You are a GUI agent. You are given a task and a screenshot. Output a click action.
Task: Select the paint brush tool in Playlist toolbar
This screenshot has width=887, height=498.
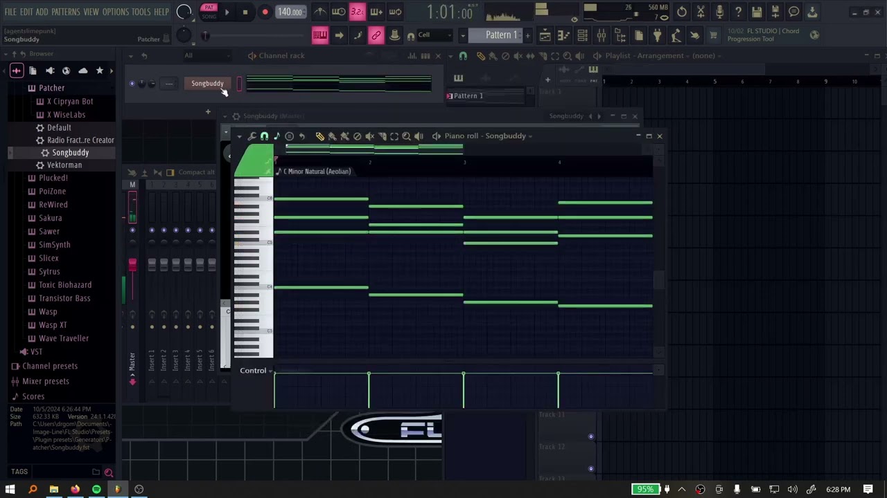493,56
